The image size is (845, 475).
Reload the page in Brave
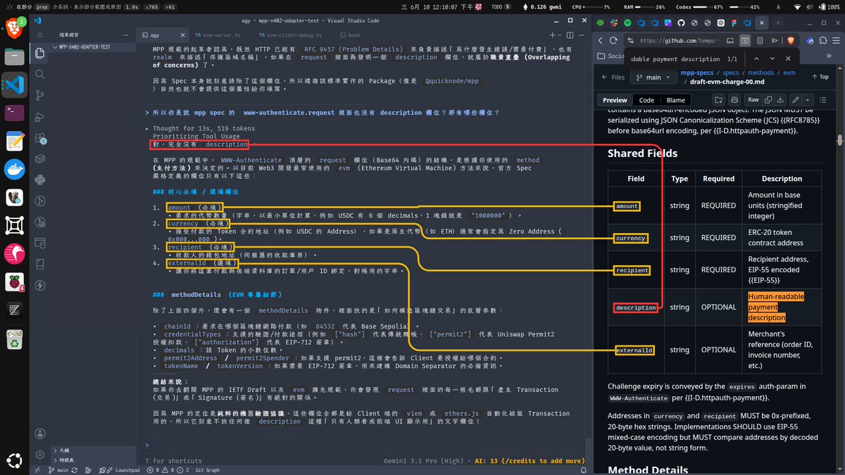[x=613, y=41]
